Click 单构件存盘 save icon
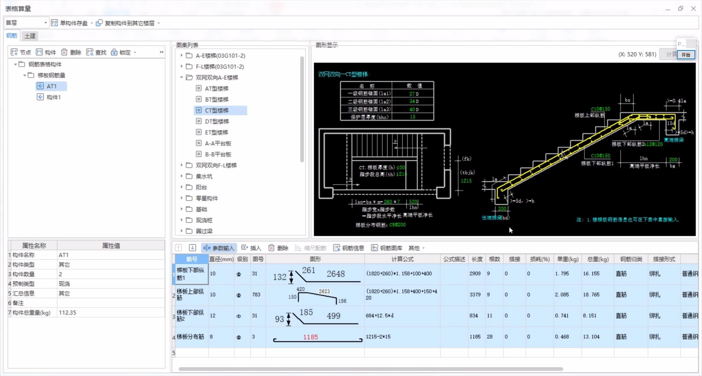This screenshot has width=702, height=376. click(54, 23)
